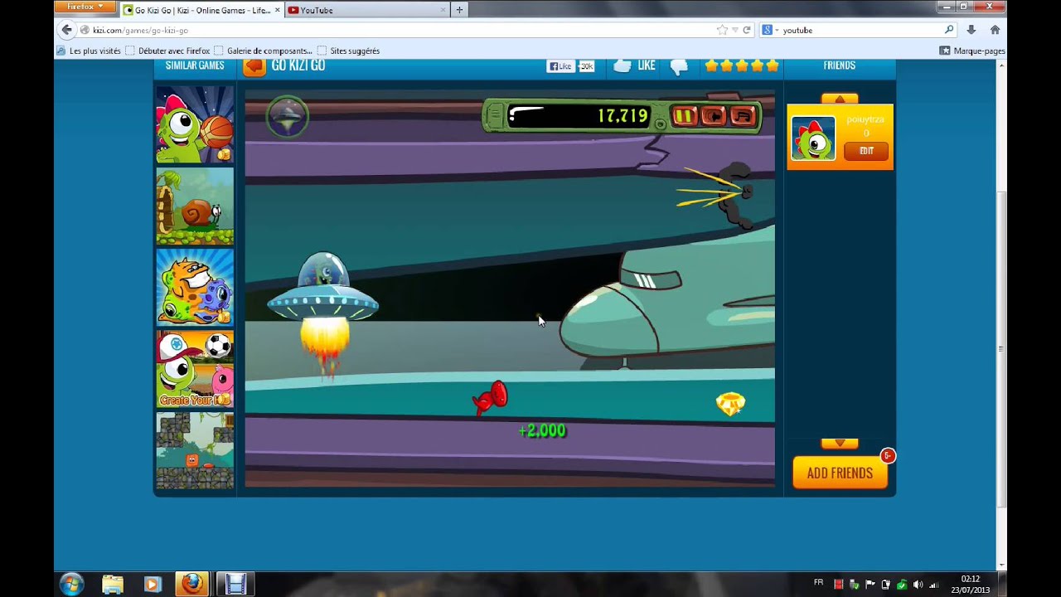Click the EDIT button on friend card
This screenshot has height=597, width=1061.
866,151
